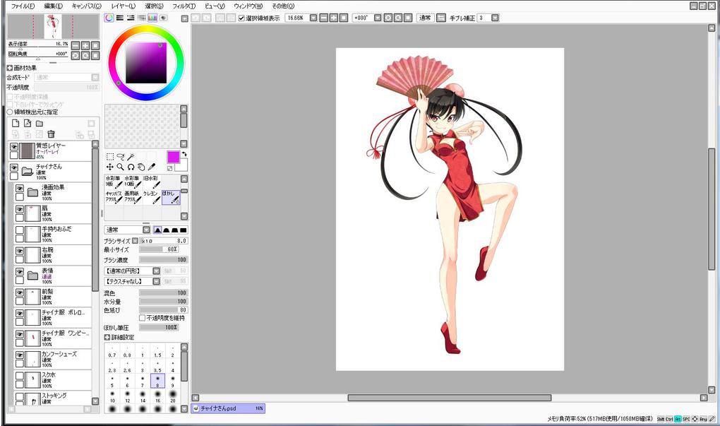Check the 不透明度を維持 checkbox

(143, 318)
